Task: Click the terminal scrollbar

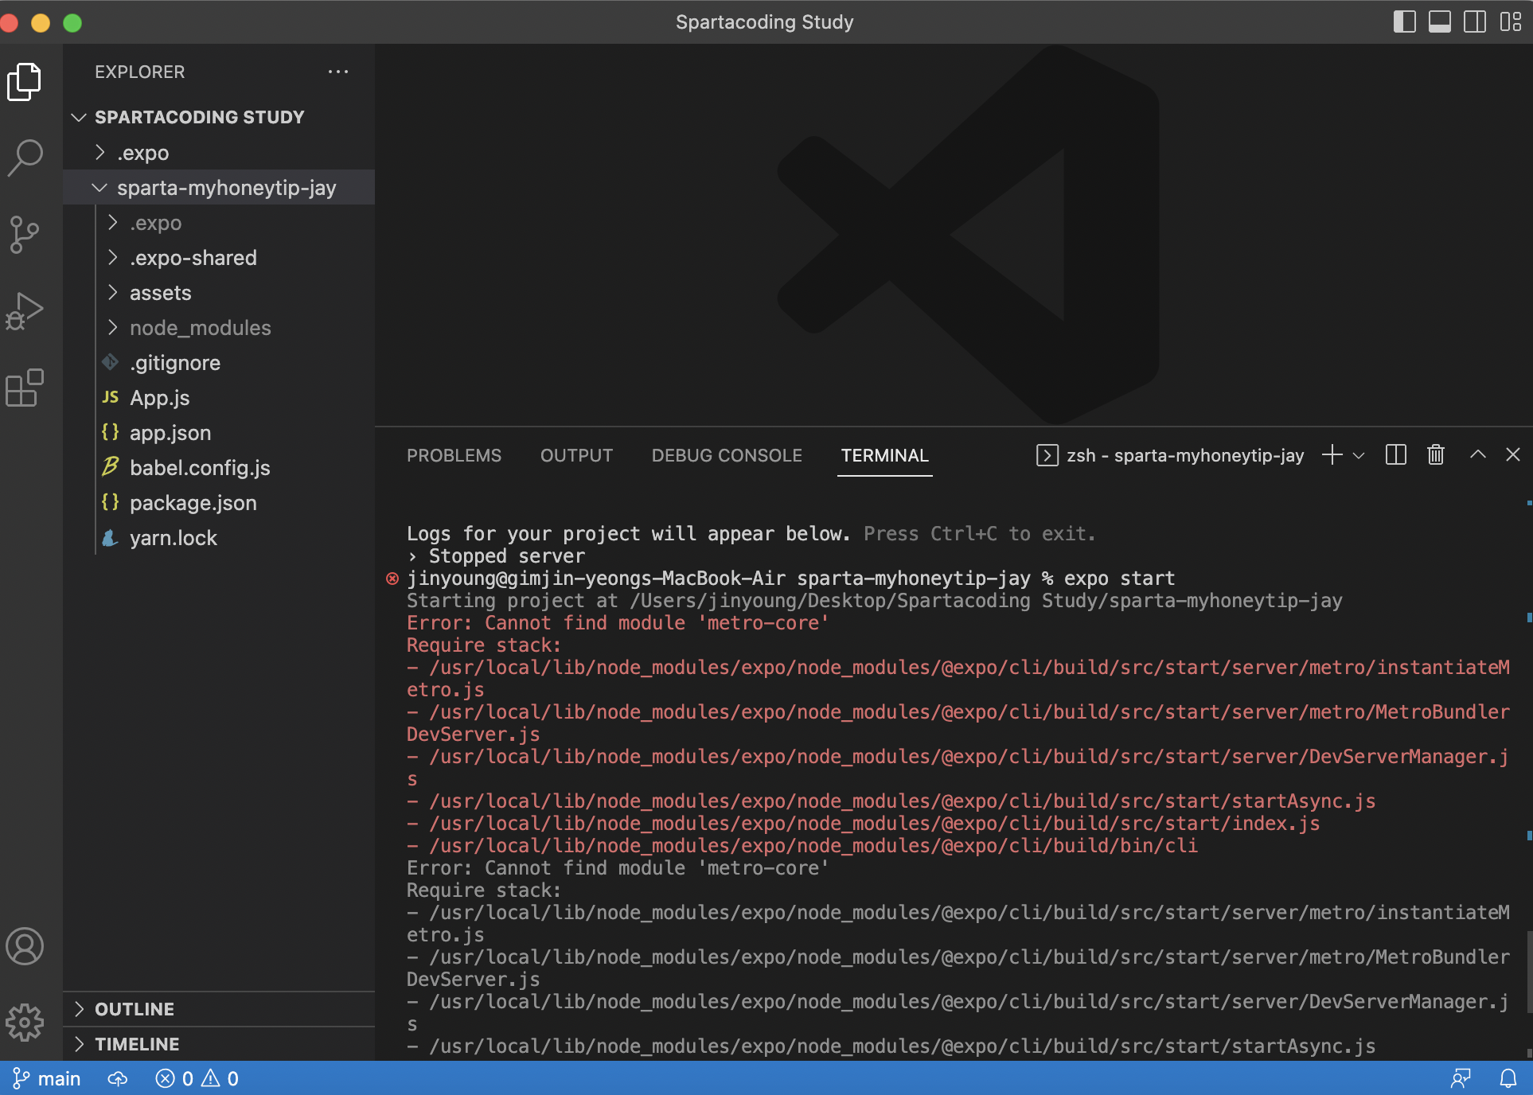Action: click(1529, 971)
